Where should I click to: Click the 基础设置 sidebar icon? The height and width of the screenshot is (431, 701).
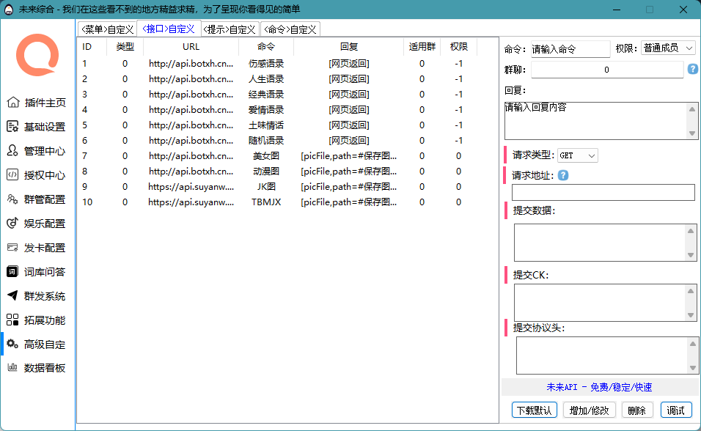coord(13,127)
